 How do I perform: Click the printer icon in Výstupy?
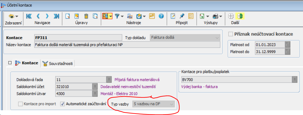tap(216, 16)
